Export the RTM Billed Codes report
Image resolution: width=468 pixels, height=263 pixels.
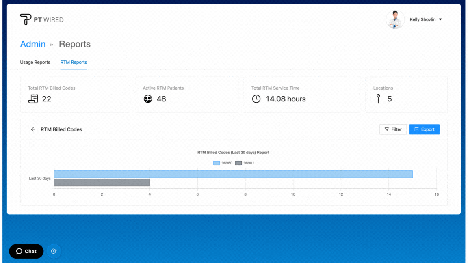pyautogui.click(x=424, y=129)
